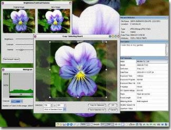Click the Type value in attributes panel
171x130 pixels.
pyautogui.click(x=140, y=29)
